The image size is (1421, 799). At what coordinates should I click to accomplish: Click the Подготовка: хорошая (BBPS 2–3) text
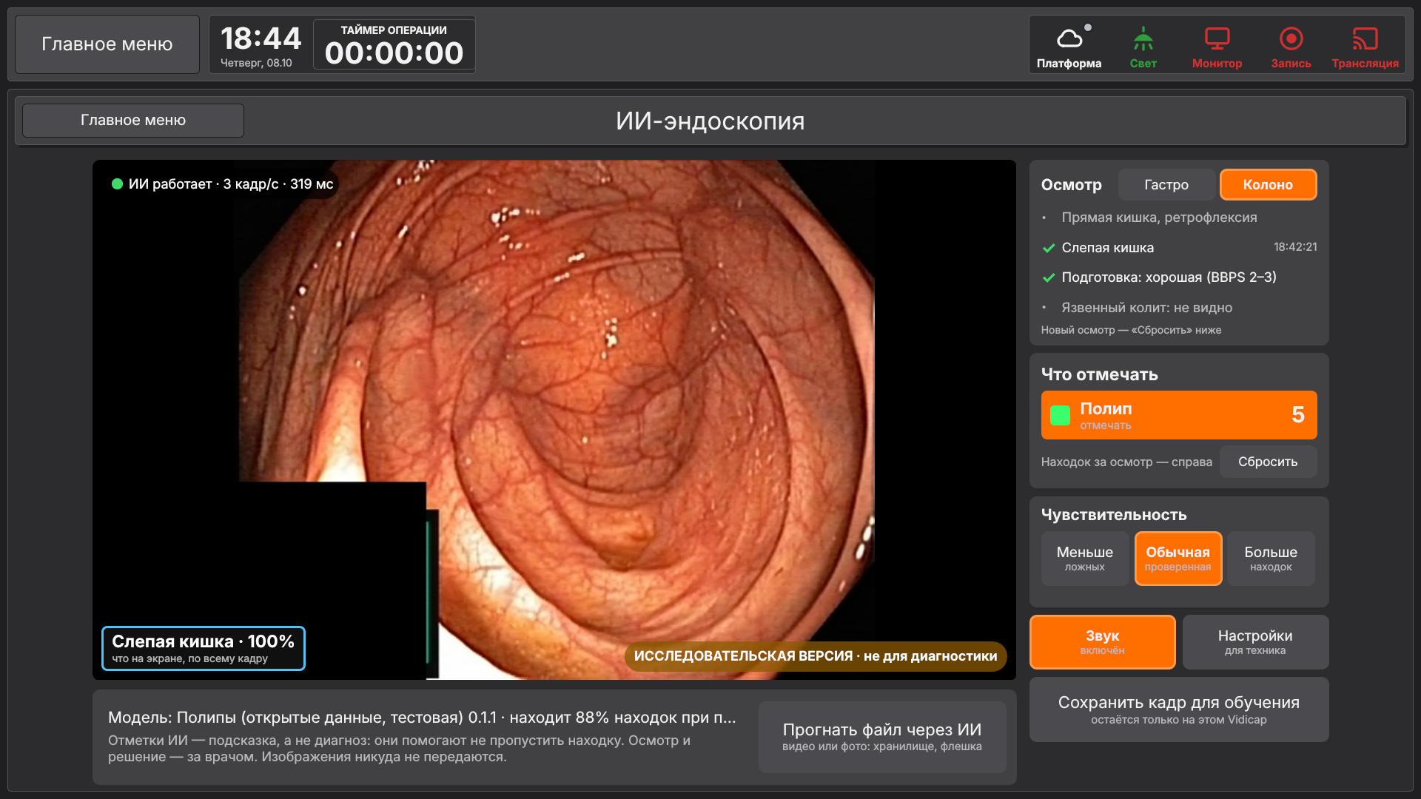coord(1169,277)
